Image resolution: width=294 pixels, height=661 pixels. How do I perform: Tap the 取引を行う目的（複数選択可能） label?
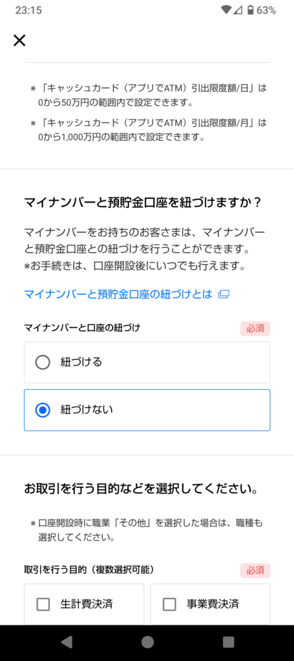[89, 570]
